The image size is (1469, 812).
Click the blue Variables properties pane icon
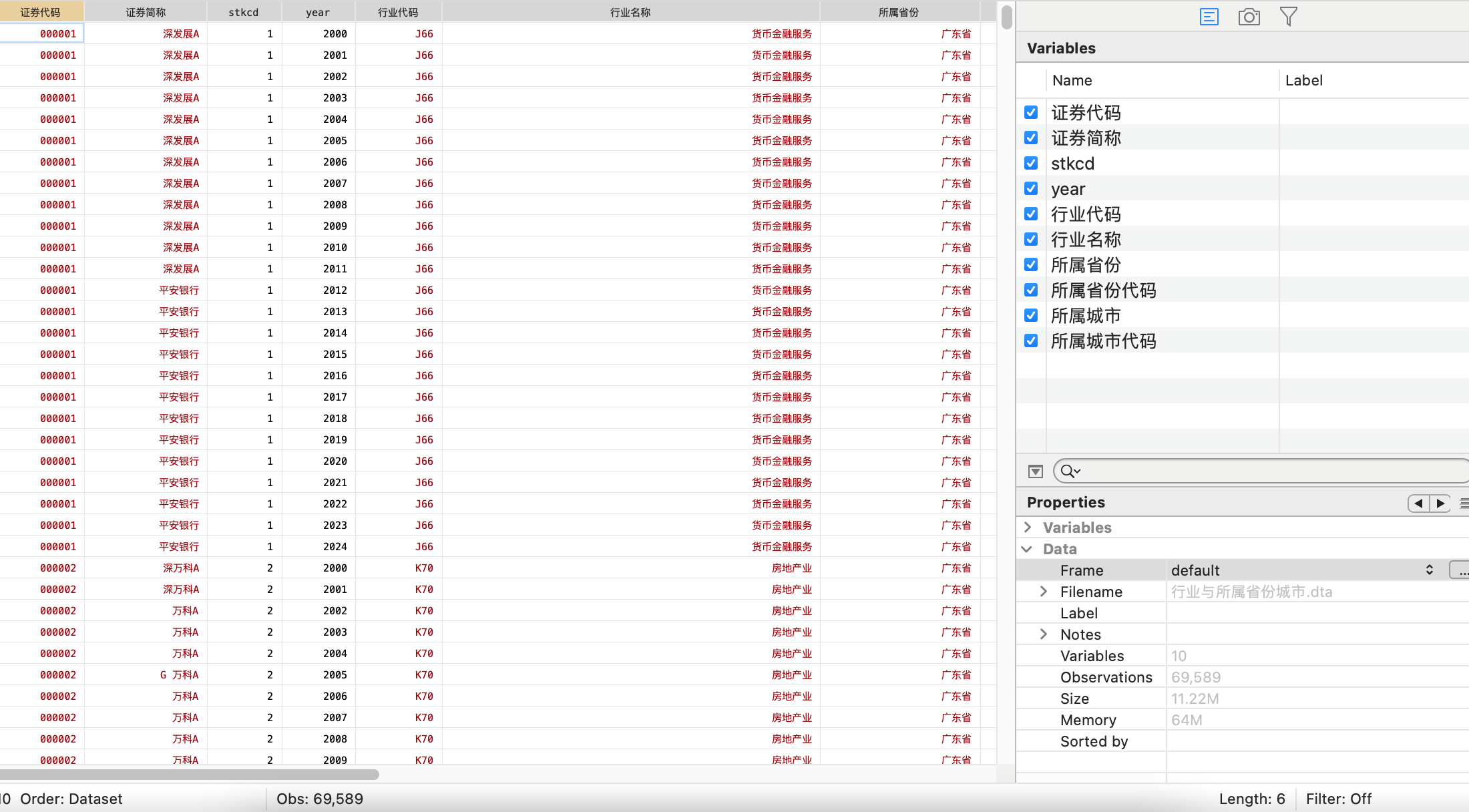[1209, 17]
